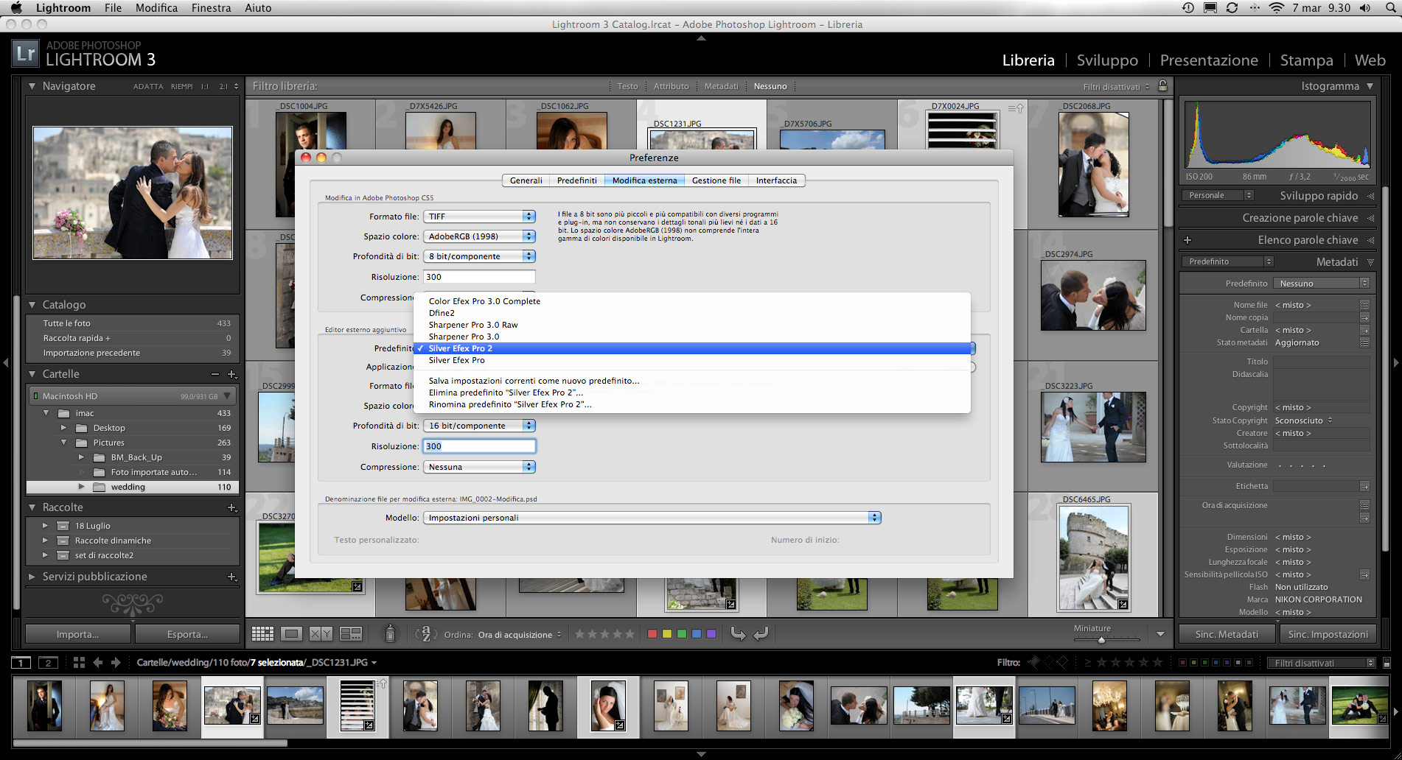Switch to Gestione file tab

click(716, 180)
